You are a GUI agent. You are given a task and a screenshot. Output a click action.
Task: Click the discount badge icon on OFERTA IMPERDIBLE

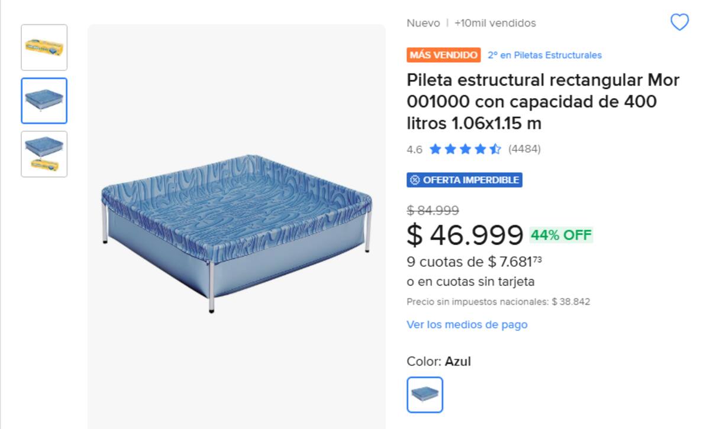click(x=414, y=180)
